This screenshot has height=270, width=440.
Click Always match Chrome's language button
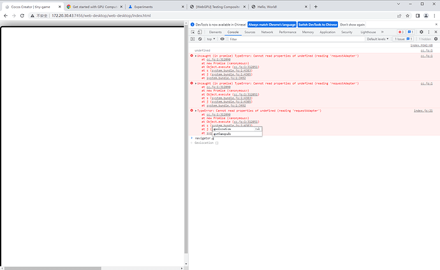click(272, 25)
